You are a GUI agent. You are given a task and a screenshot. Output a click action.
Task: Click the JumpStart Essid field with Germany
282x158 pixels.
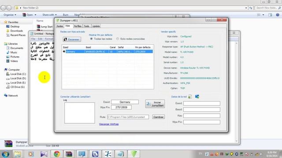[125, 102]
